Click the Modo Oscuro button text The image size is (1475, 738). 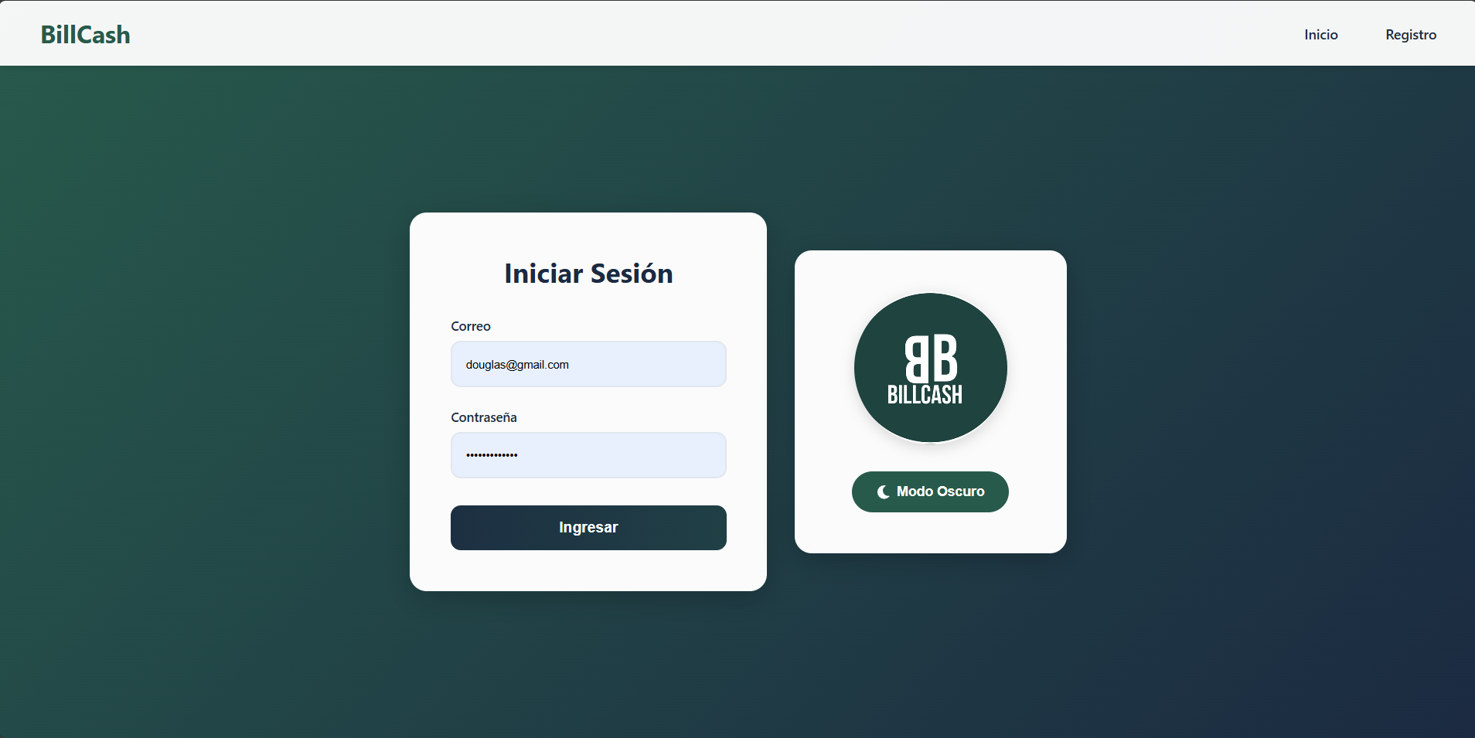coord(940,491)
